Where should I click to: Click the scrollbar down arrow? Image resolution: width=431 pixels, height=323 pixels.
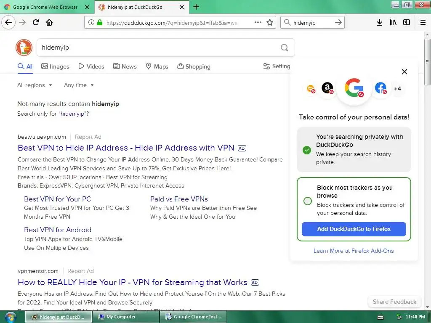coord(427,307)
